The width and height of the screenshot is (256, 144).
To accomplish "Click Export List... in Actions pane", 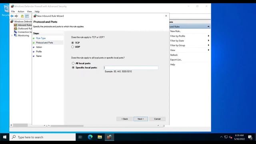I will [x=176, y=60].
